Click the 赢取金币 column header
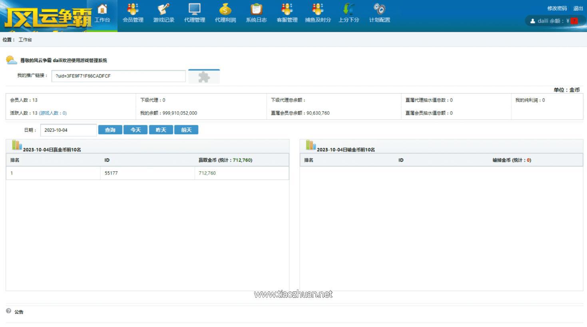The image size is (587, 327). click(x=225, y=160)
